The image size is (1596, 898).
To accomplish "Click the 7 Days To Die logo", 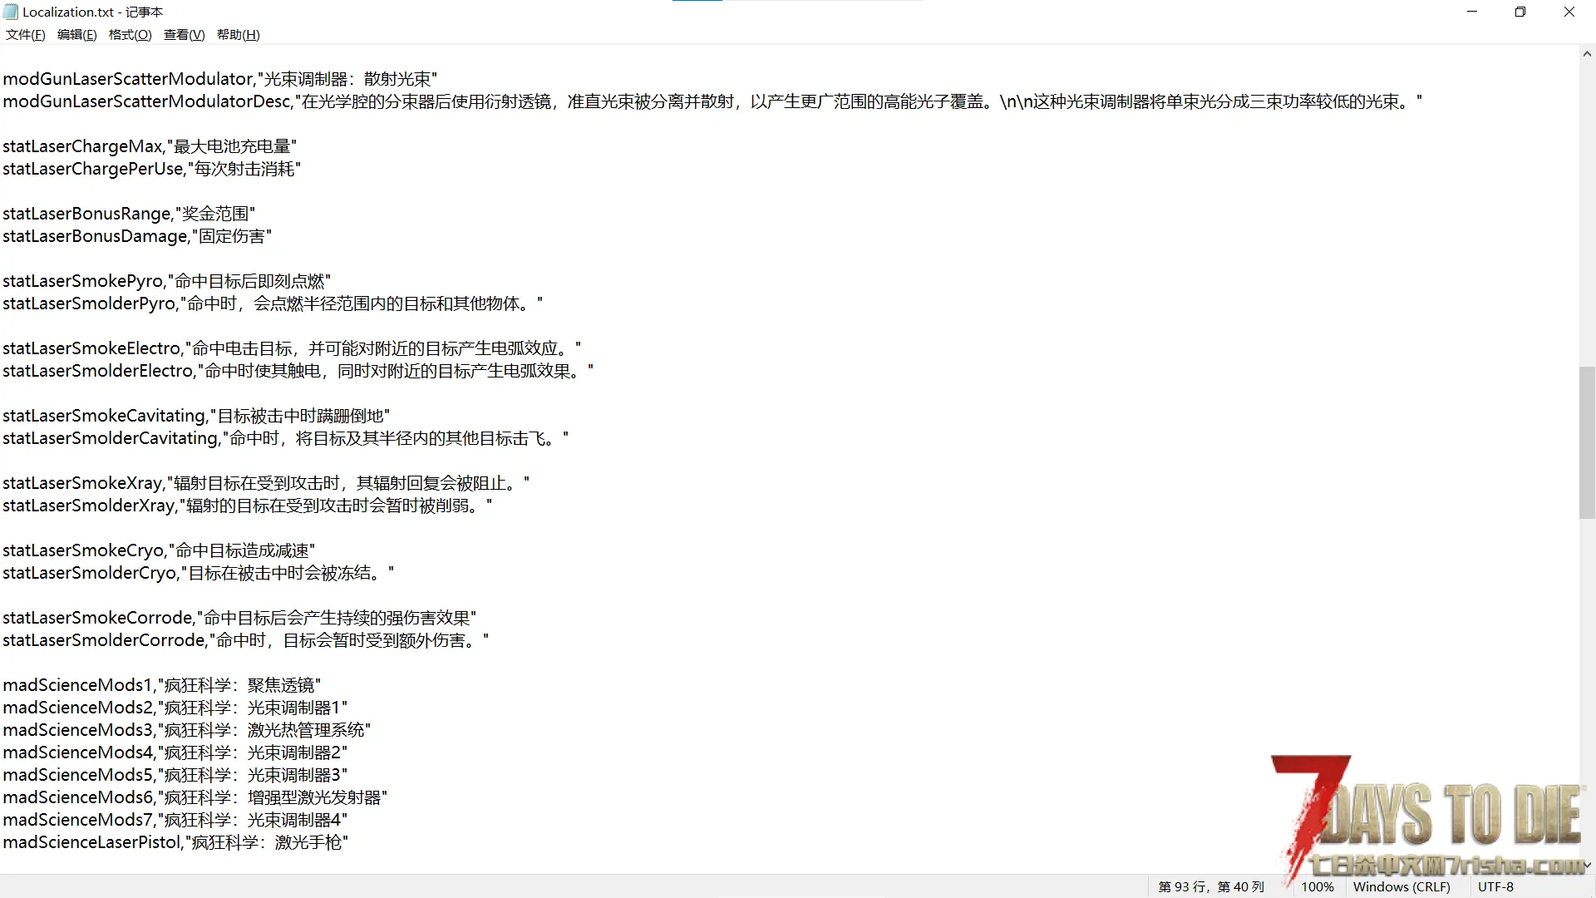I will click(1430, 815).
